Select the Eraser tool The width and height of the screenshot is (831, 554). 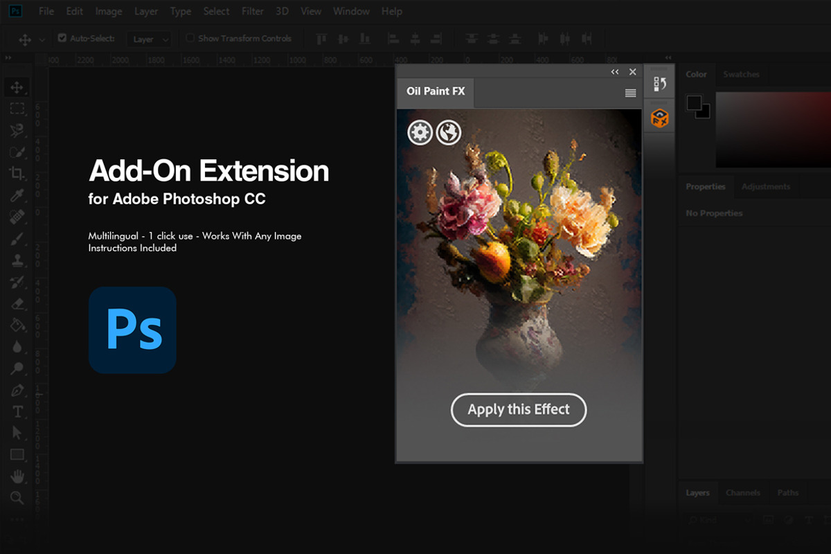click(x=17, y=303)
